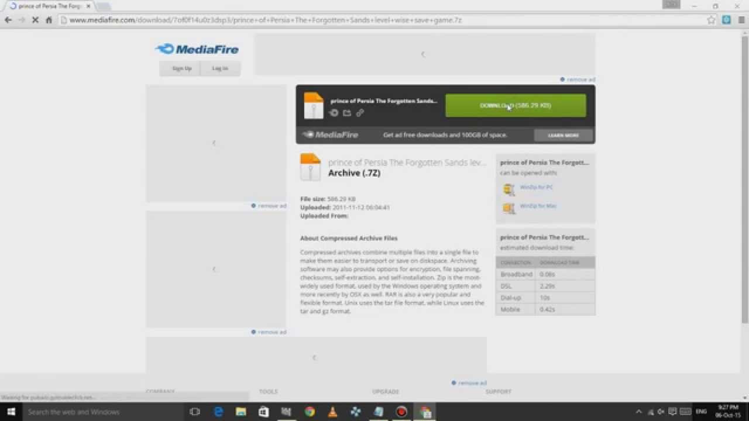The width and height of the screenshot is (749, 421).
Task: Click the 'Uploaded: 2011-11-12 06:04:41' text
Action: pyautogui.click(x=345, y=207)
